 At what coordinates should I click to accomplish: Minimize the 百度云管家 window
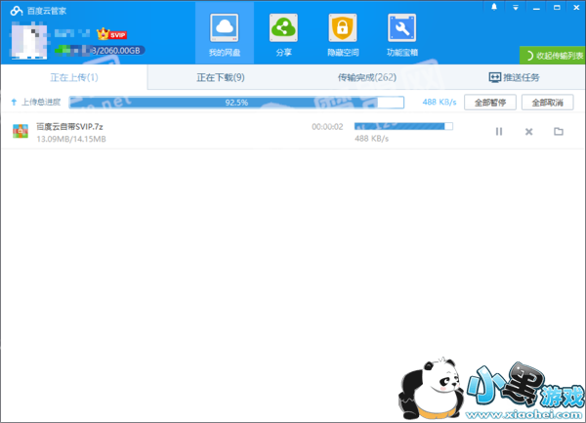point(536,8)
